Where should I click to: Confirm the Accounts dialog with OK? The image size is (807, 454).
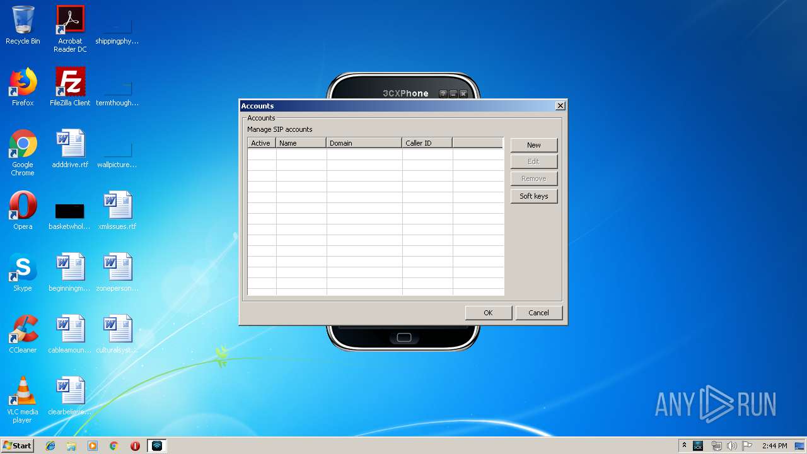click(x=488, y=313)
